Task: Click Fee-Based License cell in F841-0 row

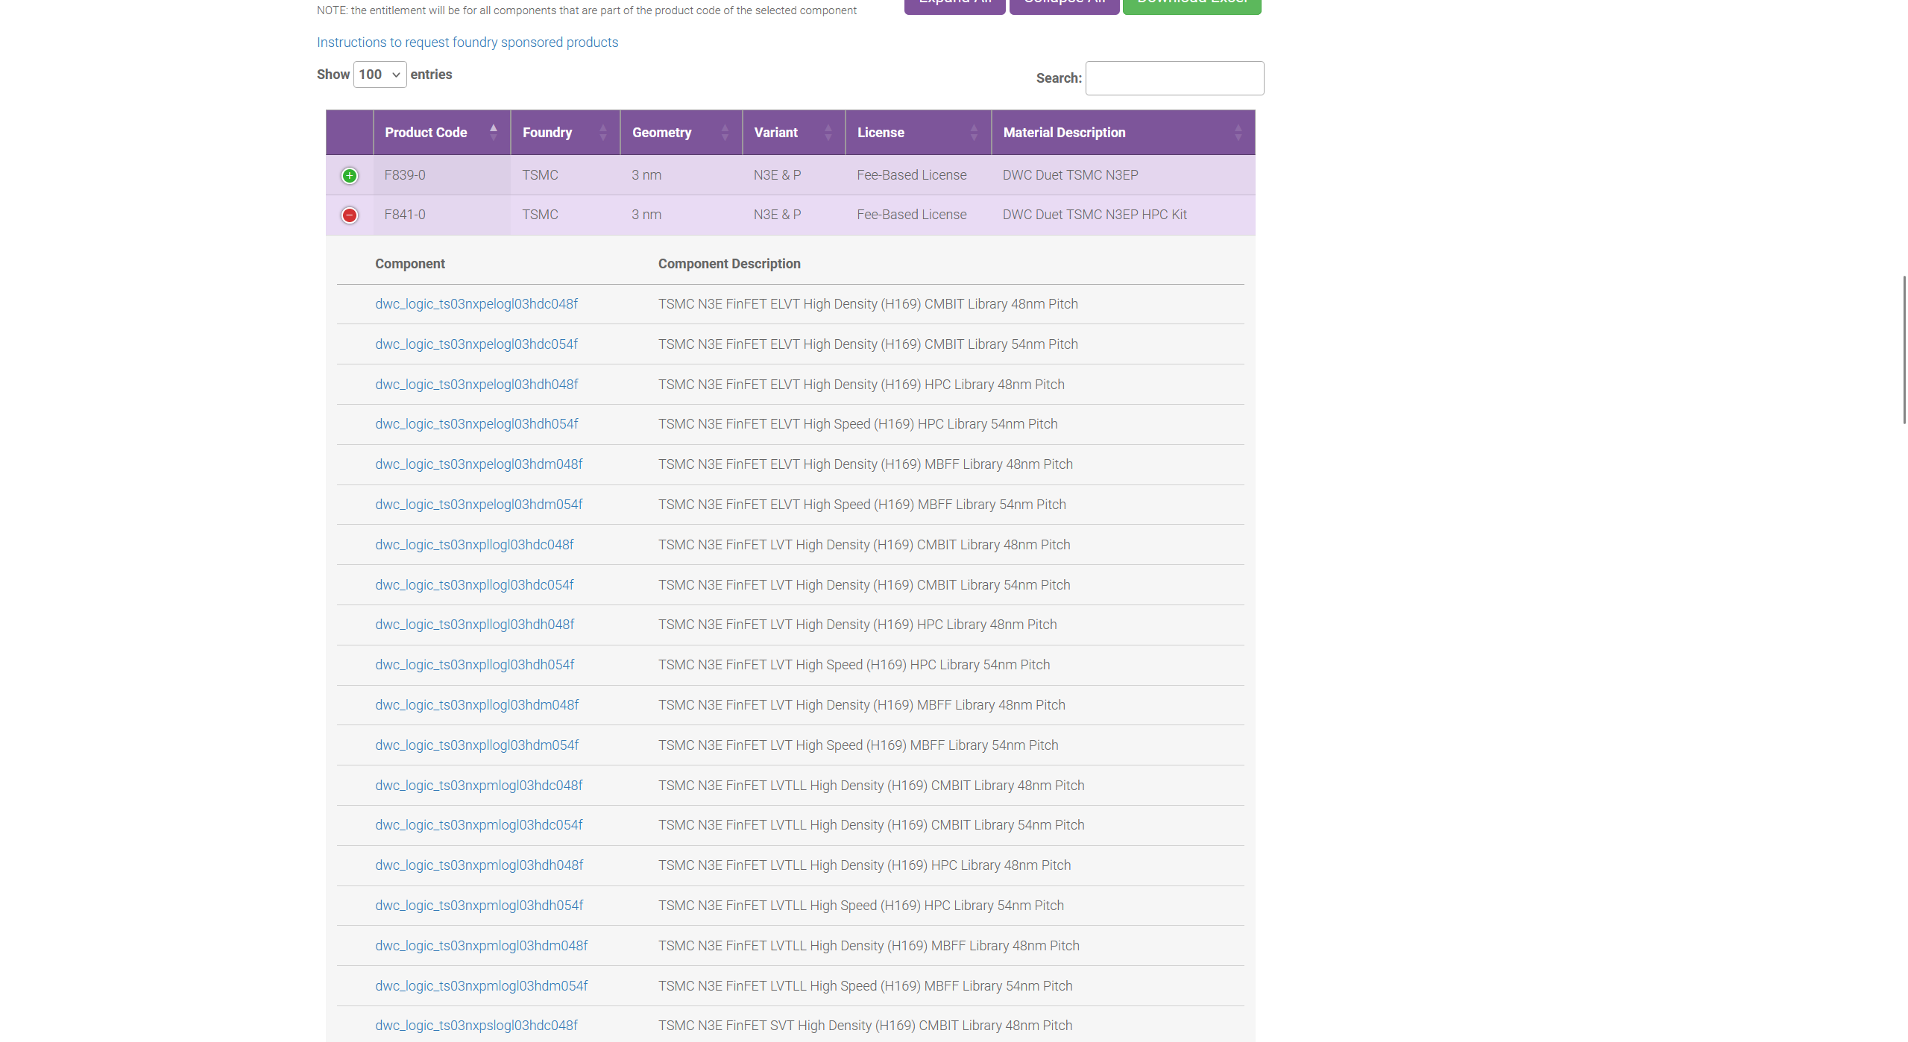Action: 918,215
